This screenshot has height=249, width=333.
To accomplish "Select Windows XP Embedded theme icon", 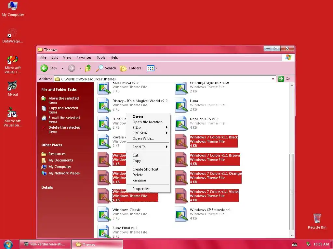I will pyautogui.click(x=181, y=214).
